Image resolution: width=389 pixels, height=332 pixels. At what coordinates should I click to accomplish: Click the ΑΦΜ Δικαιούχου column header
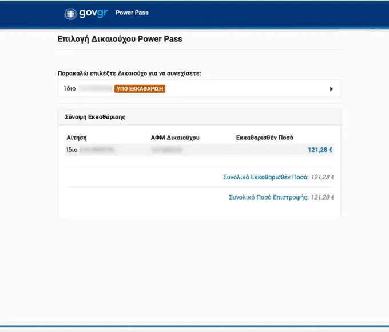(175, 138)
